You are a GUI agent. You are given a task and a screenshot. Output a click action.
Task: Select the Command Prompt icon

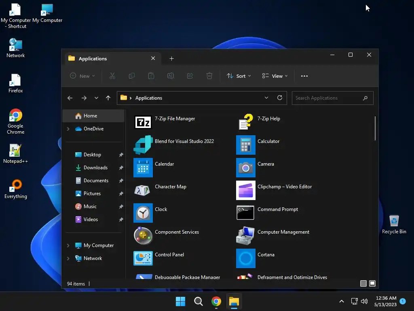point(245,213)
